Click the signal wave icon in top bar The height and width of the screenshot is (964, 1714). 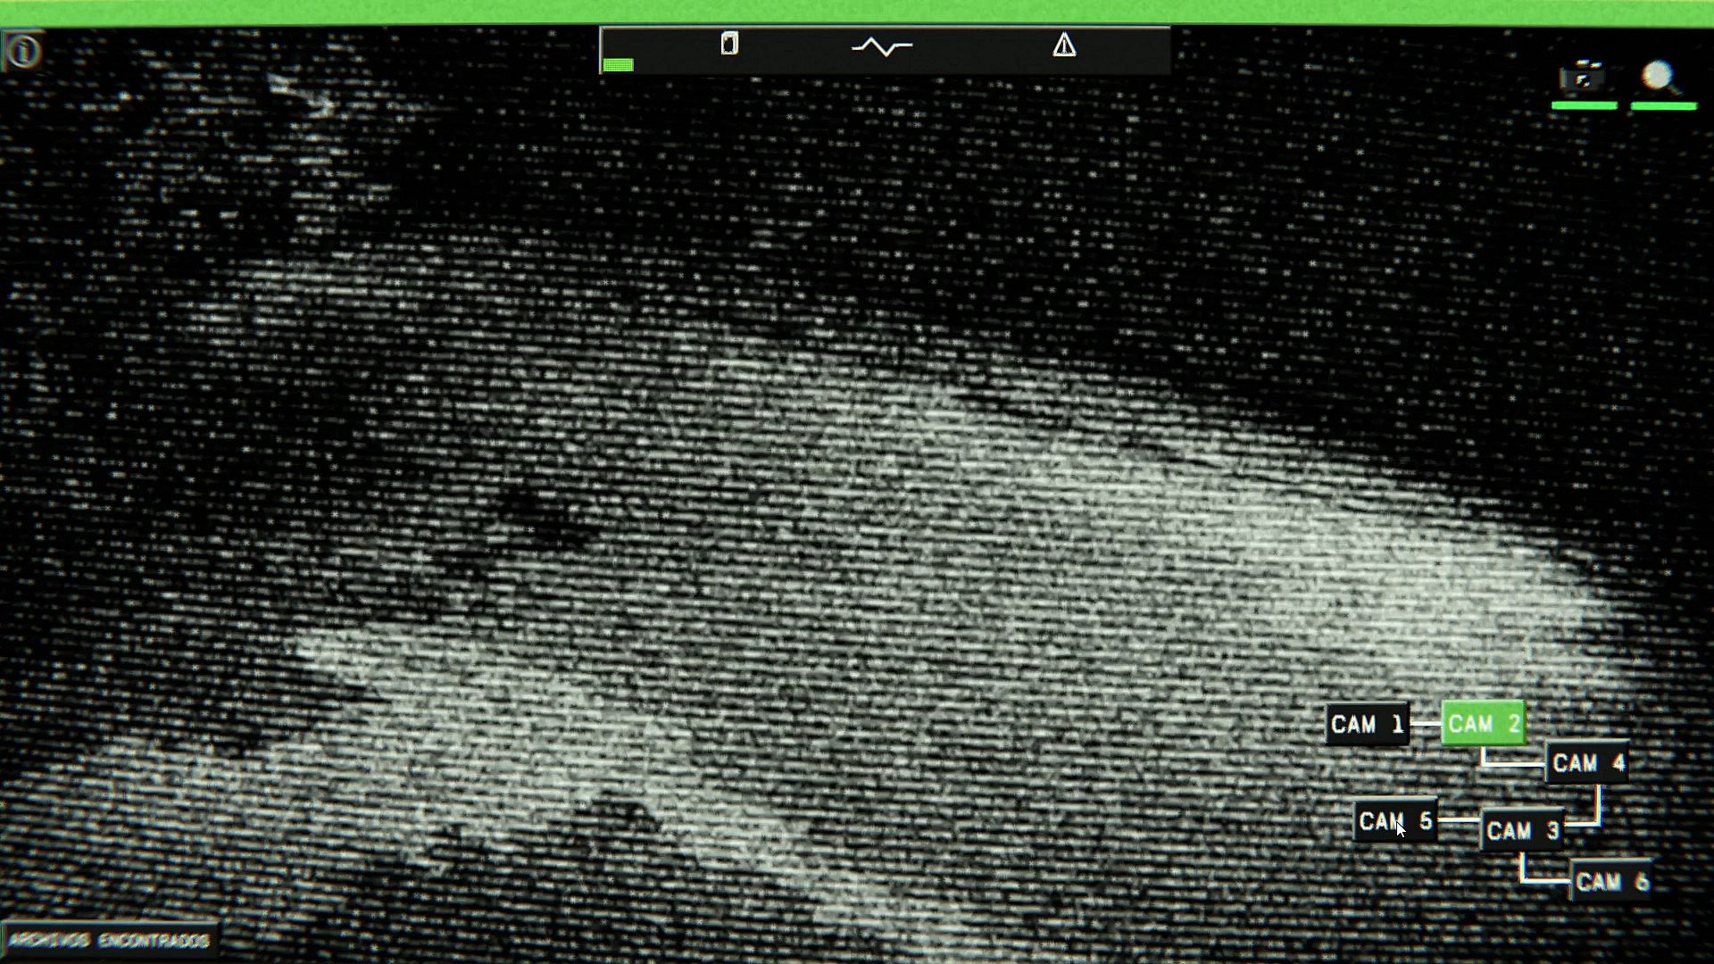[882, 46]
